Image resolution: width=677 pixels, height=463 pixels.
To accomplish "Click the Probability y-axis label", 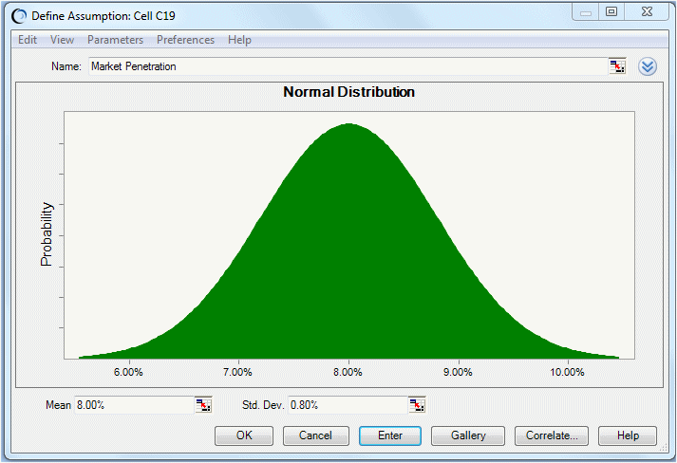I will (x=47, y=234).
